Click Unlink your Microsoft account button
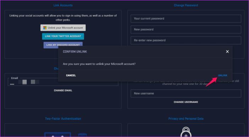Viewport: 249px width, 137px height. point(63,28)
